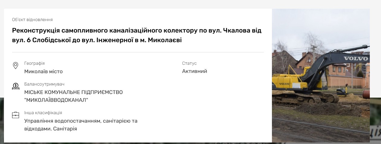Click the "Активний" status value
This screenshot has height=144, width=381.
click(x=195, y=71)
